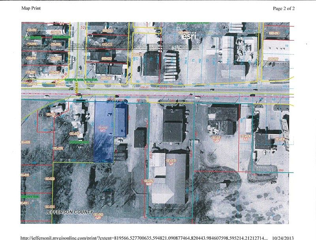Click the green CASEY'S subdivision label
Screen dimensions: 316x240
tap(81, 80)
